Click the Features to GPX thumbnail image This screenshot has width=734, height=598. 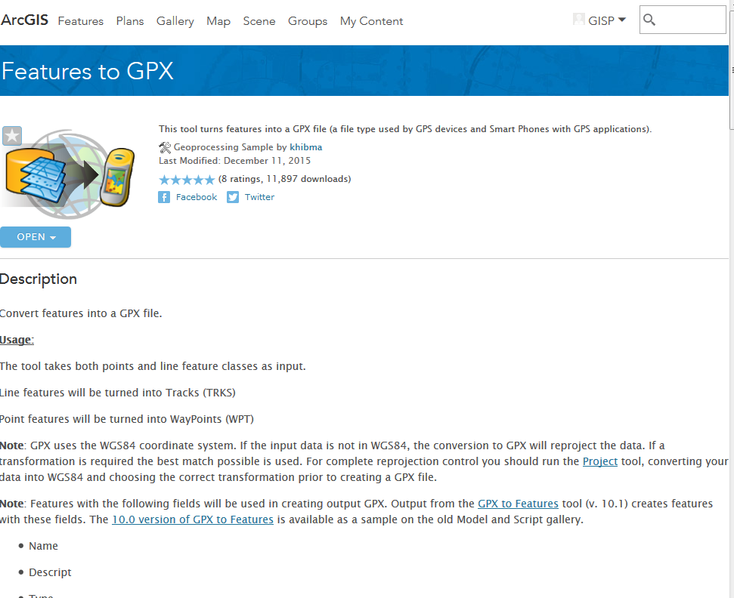tap(69, 174)
